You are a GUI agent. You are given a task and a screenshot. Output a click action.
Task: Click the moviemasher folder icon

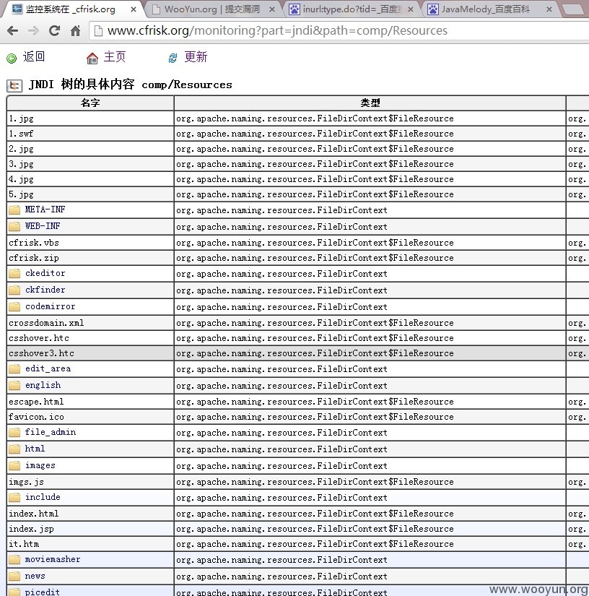coord(14,559)
